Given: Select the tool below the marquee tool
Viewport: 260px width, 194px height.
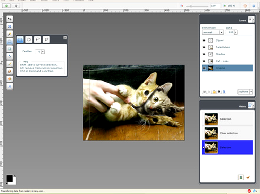Looking at the screenshot, I should tap(10, 49).
